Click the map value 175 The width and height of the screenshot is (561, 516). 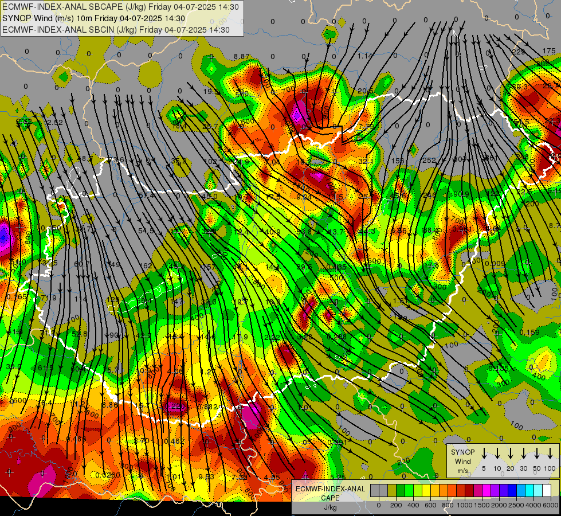point(549,51)
